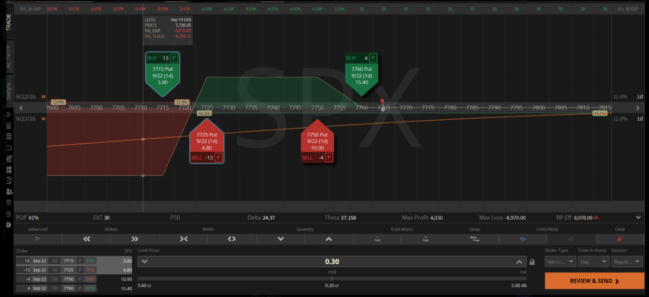Toggle P type on SELL -13 chart label
Image resolution: width=649 pixels, height=297 pixels.
(218, 158)
